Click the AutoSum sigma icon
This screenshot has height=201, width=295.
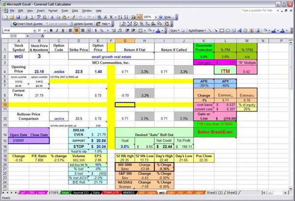[x=112, y=17]
